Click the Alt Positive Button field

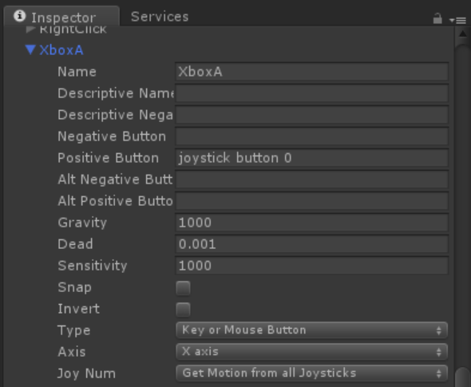pos(312,201)
